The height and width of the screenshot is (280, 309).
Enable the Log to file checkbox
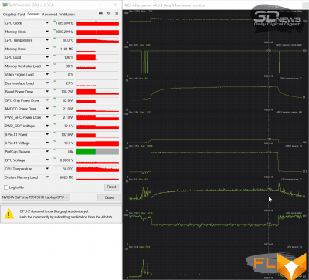tap(6, 187)
